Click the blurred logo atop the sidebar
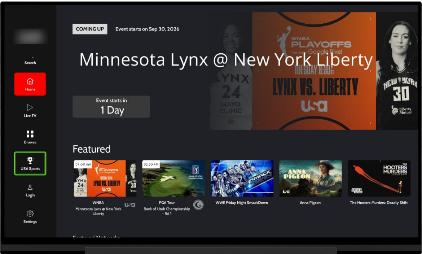 coord(30,36)
